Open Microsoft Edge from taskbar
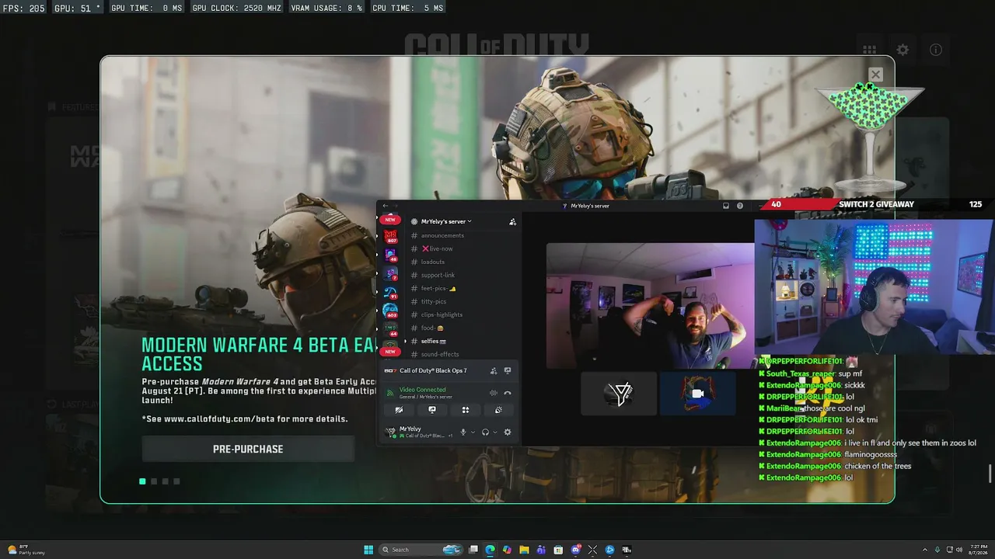The image size is (995, 559). [x=490, y=550]
